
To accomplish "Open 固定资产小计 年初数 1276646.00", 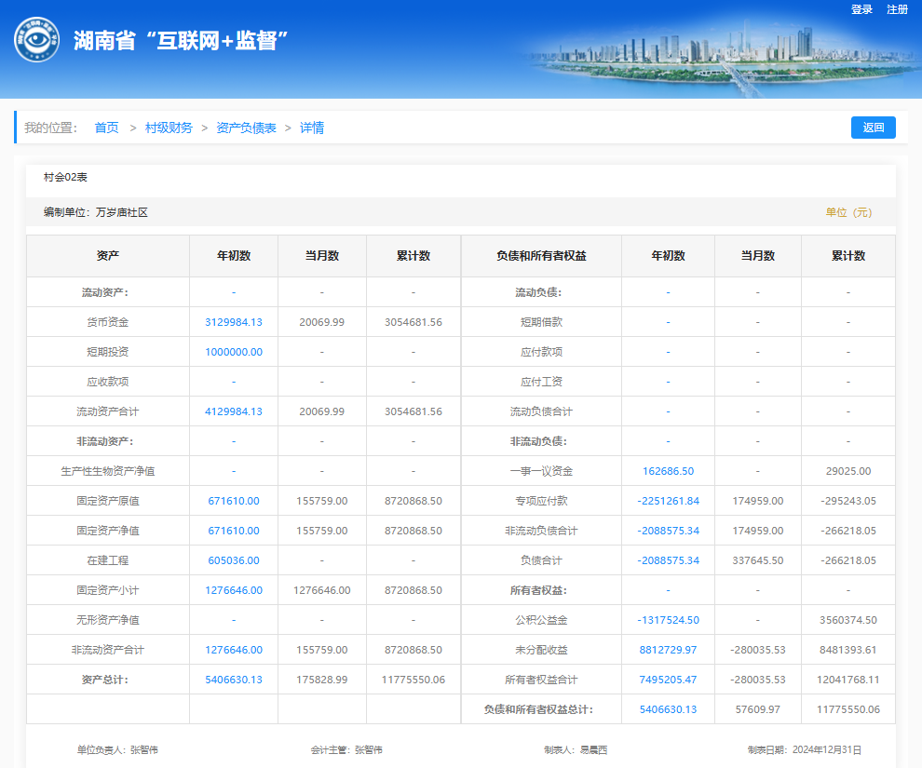I will click(x=234, y=590).
